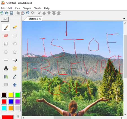Pick the purple color swatch
This screenshot has width=127, height=119.
(17, 102)
